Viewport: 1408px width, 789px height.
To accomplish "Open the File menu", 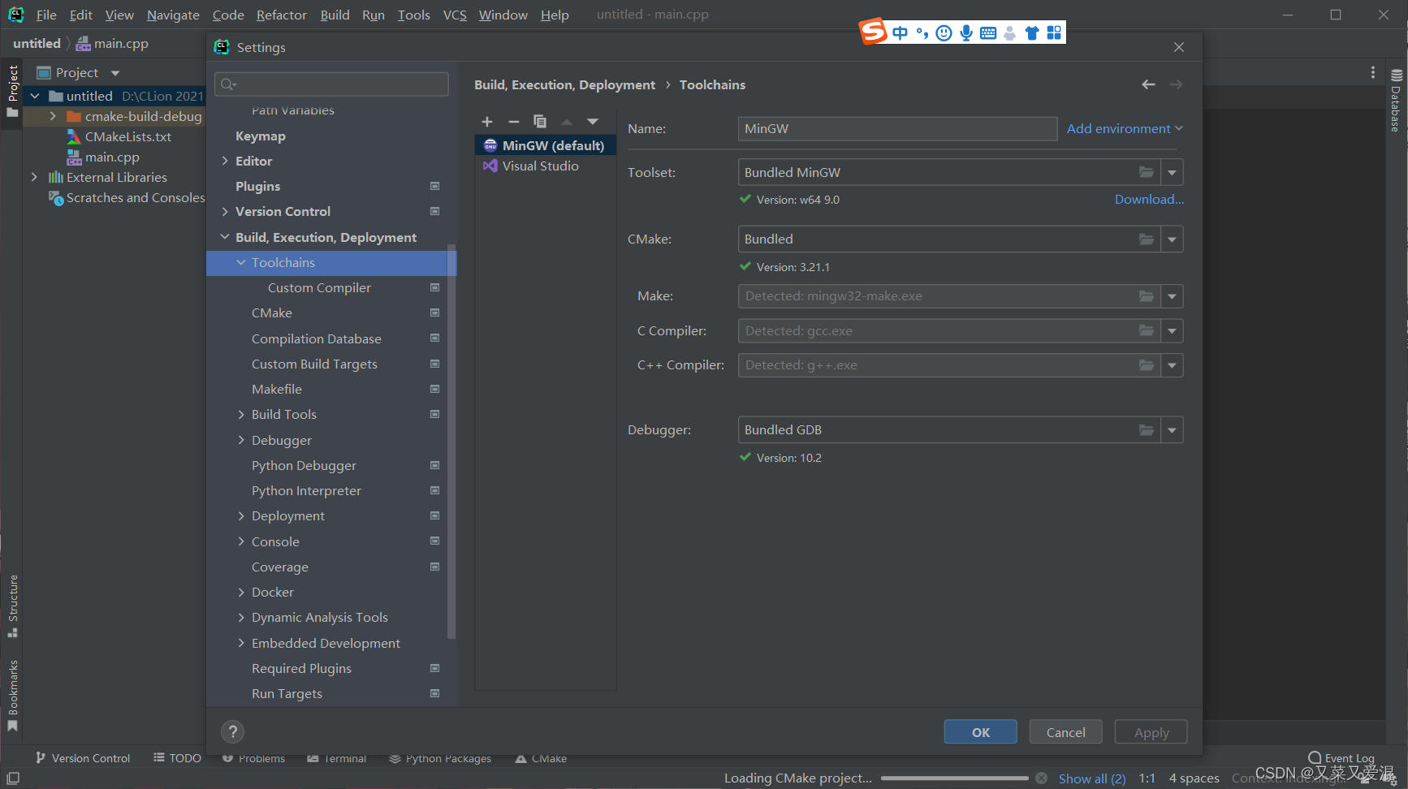I will pos(46,15).
